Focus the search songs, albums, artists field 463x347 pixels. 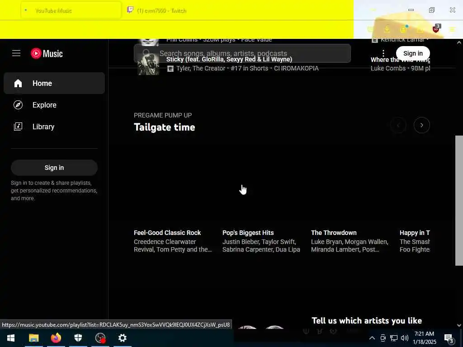(x=242, y=53)
